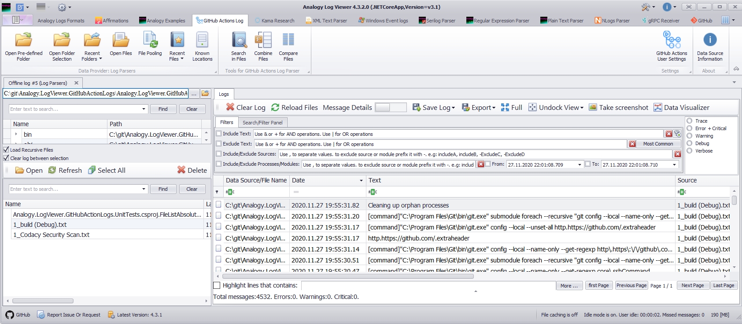Check Highlight lines that contains

click(x=217, y=285)
